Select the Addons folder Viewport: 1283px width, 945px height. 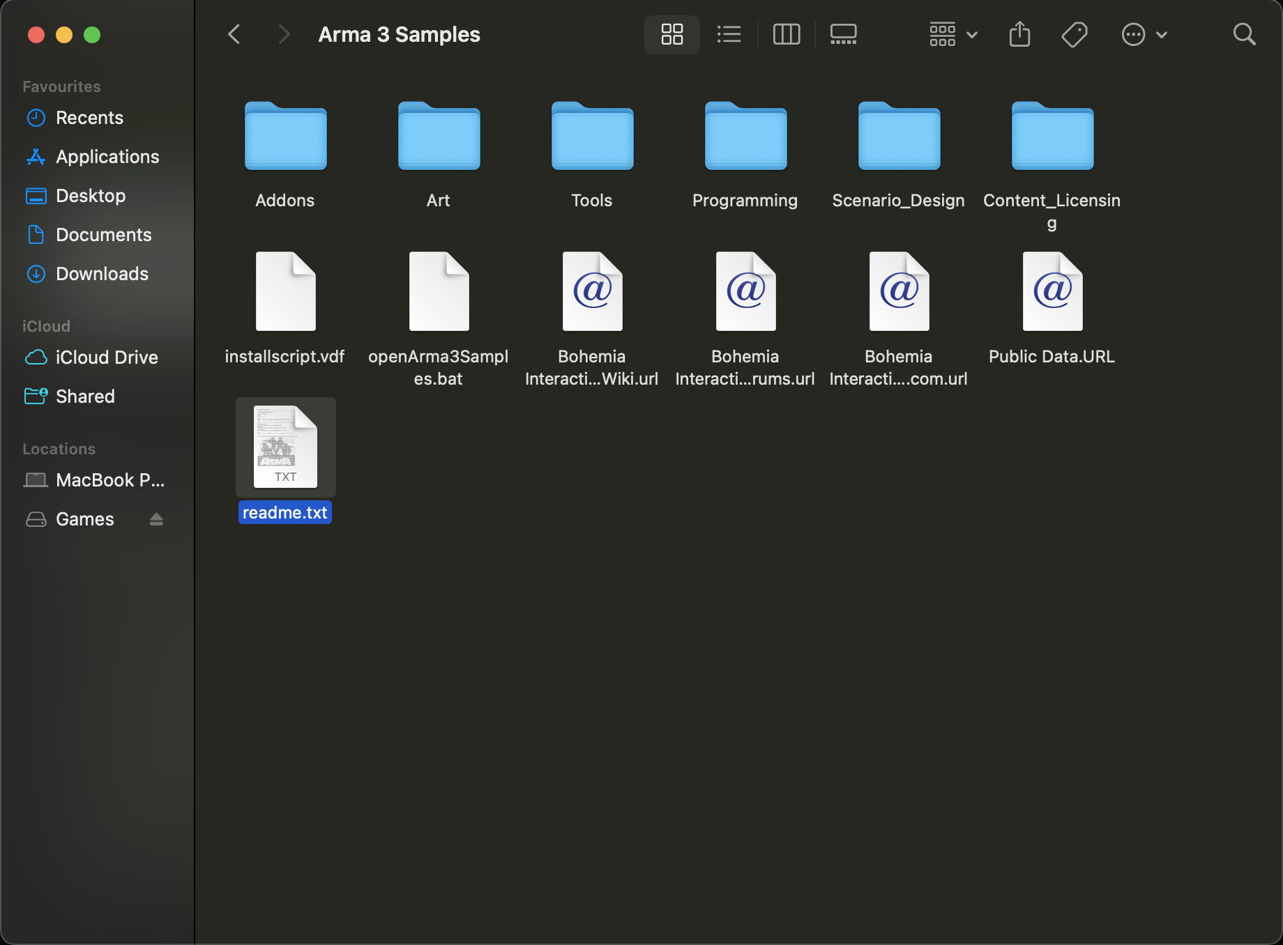[285, 137]
